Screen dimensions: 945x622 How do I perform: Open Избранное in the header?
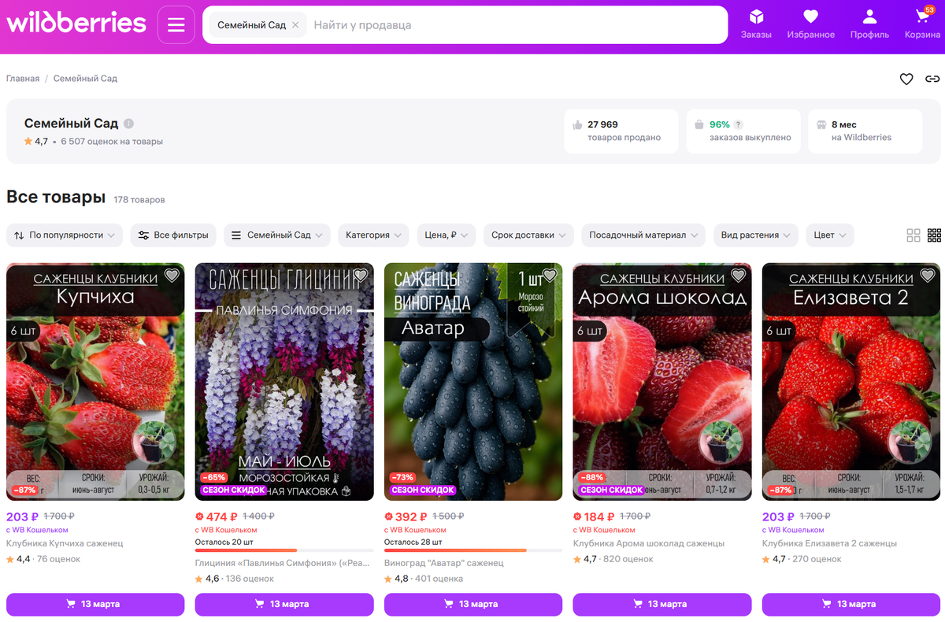click(x=811, y=24)
